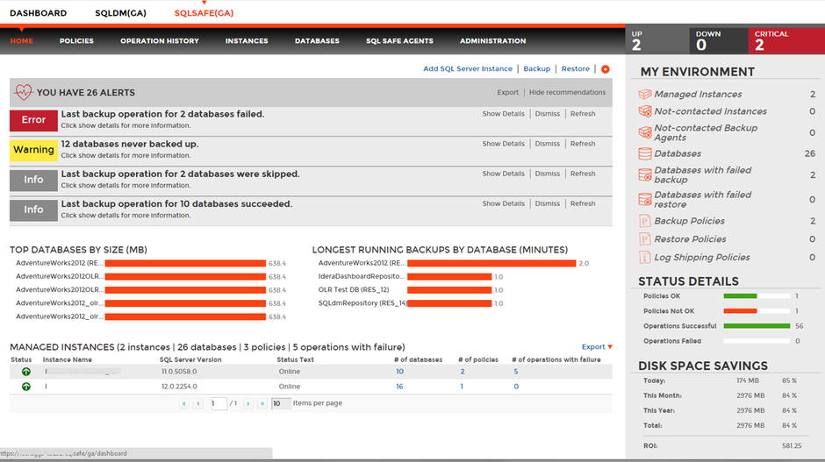Click the Instance Name column header
The image size is (825, 462).
(x=68, y=360)
